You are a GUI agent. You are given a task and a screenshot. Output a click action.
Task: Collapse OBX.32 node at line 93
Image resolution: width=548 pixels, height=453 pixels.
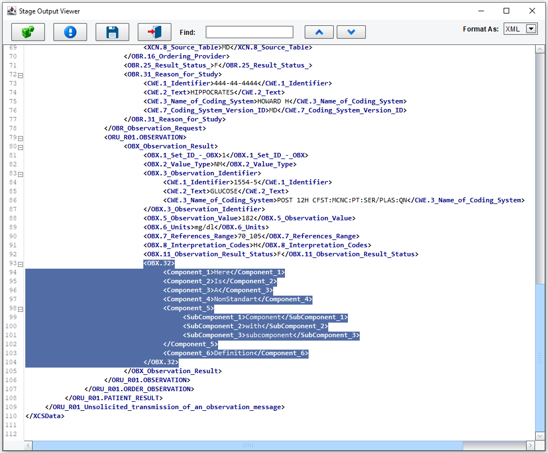click(21, 264)
